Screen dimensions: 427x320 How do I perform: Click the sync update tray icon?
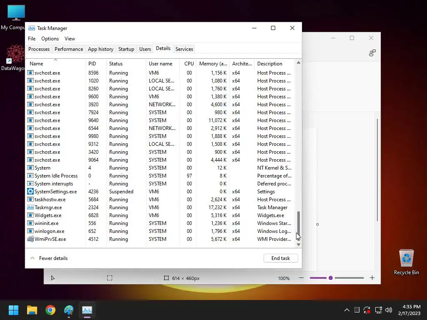coord(367,310)
